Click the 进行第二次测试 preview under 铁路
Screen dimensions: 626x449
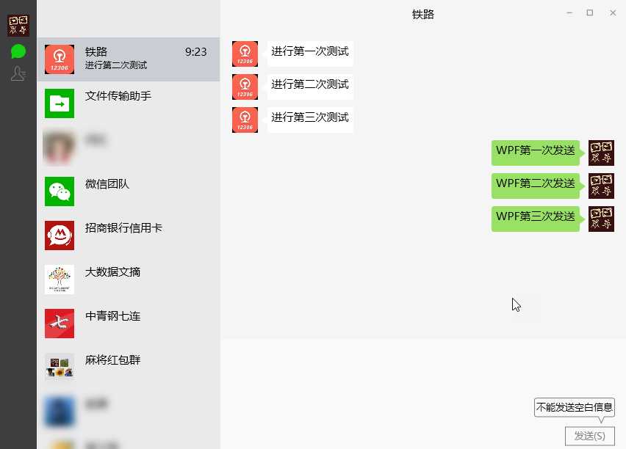pyautogui.click(x=116, y=65)
